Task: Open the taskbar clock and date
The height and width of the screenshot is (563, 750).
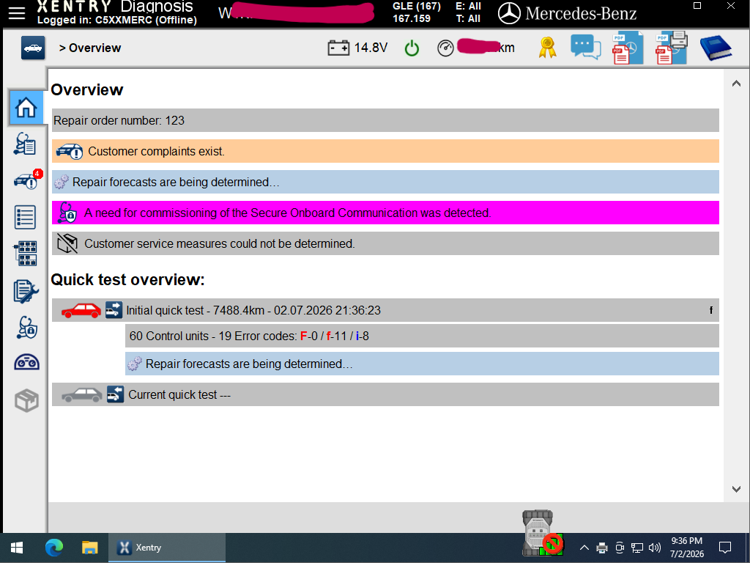Action: pos(686,547)
